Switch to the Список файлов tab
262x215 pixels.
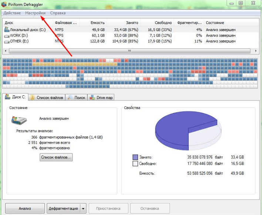(47, 98)
